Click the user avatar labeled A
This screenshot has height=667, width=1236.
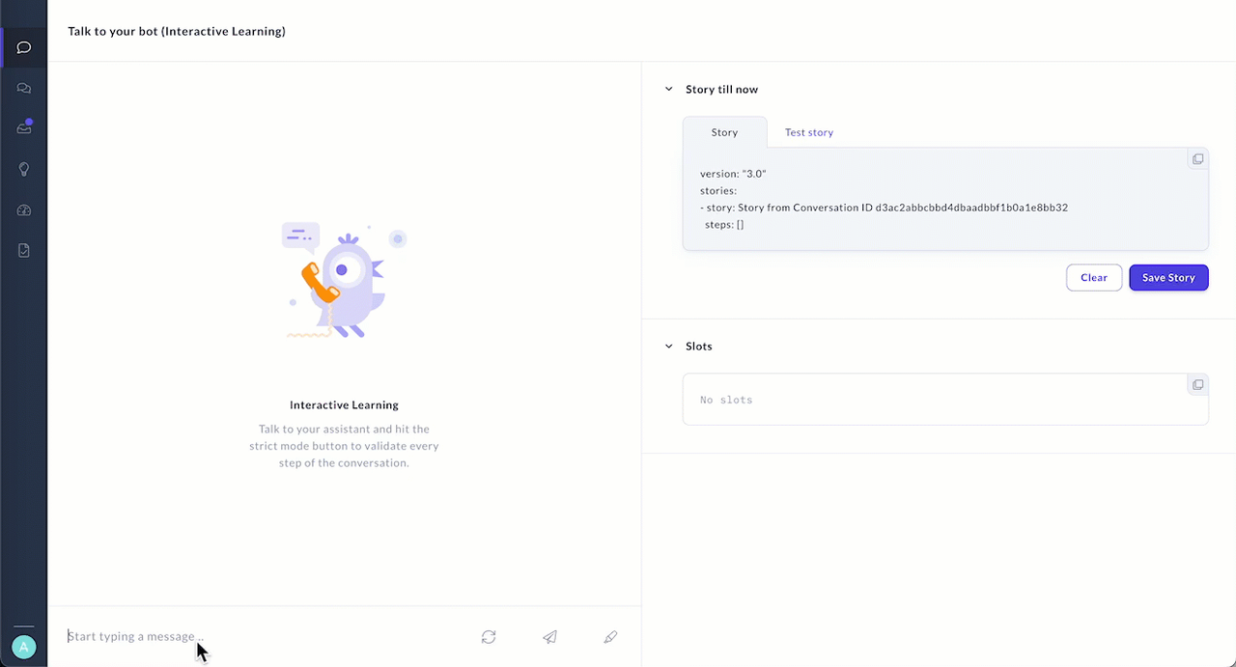pos(24,647)
